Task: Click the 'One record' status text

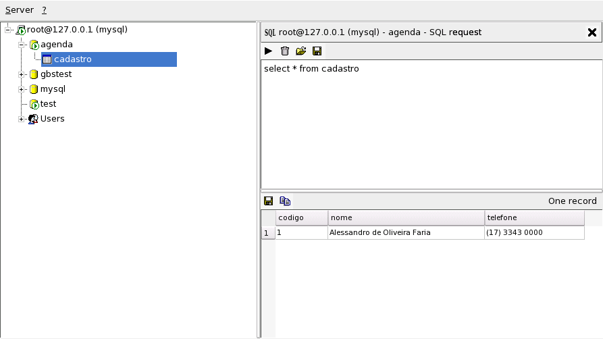Action: [x=572, y=201]
